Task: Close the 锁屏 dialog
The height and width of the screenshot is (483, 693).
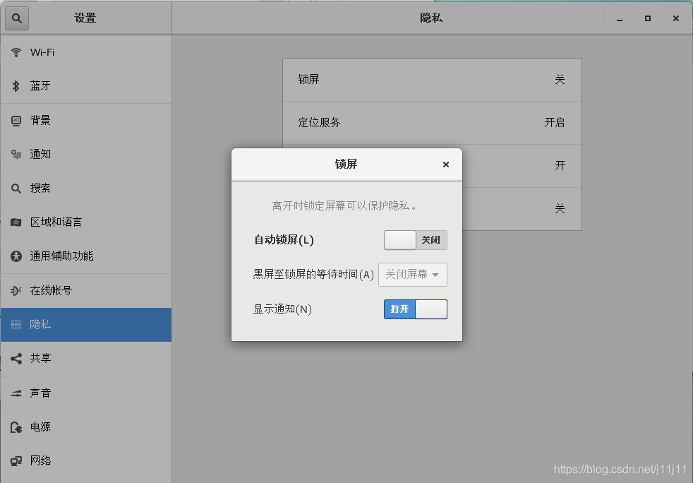Action: (x=446, y=165)
